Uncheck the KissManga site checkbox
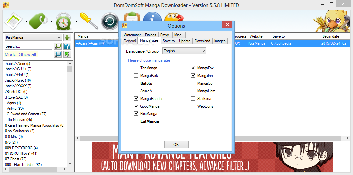353x175 pixels. point(136,114)
